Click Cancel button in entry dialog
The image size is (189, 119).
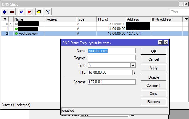154,59
